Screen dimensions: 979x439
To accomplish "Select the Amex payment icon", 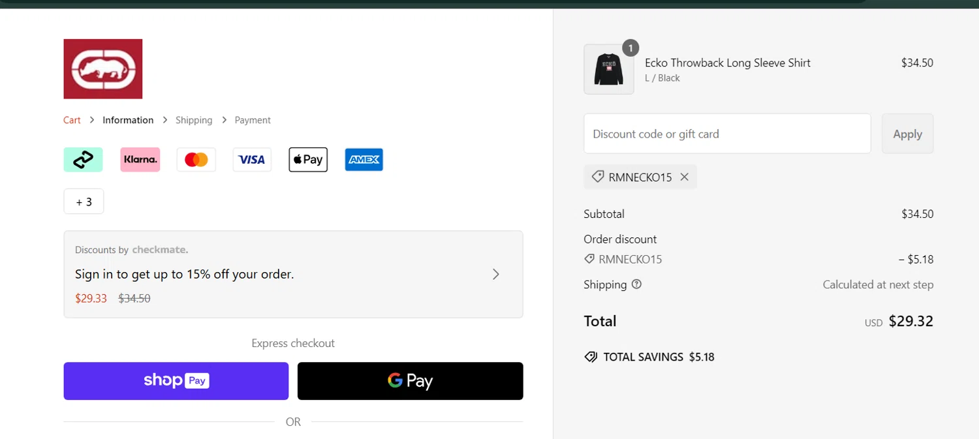I will click(364, 160).
